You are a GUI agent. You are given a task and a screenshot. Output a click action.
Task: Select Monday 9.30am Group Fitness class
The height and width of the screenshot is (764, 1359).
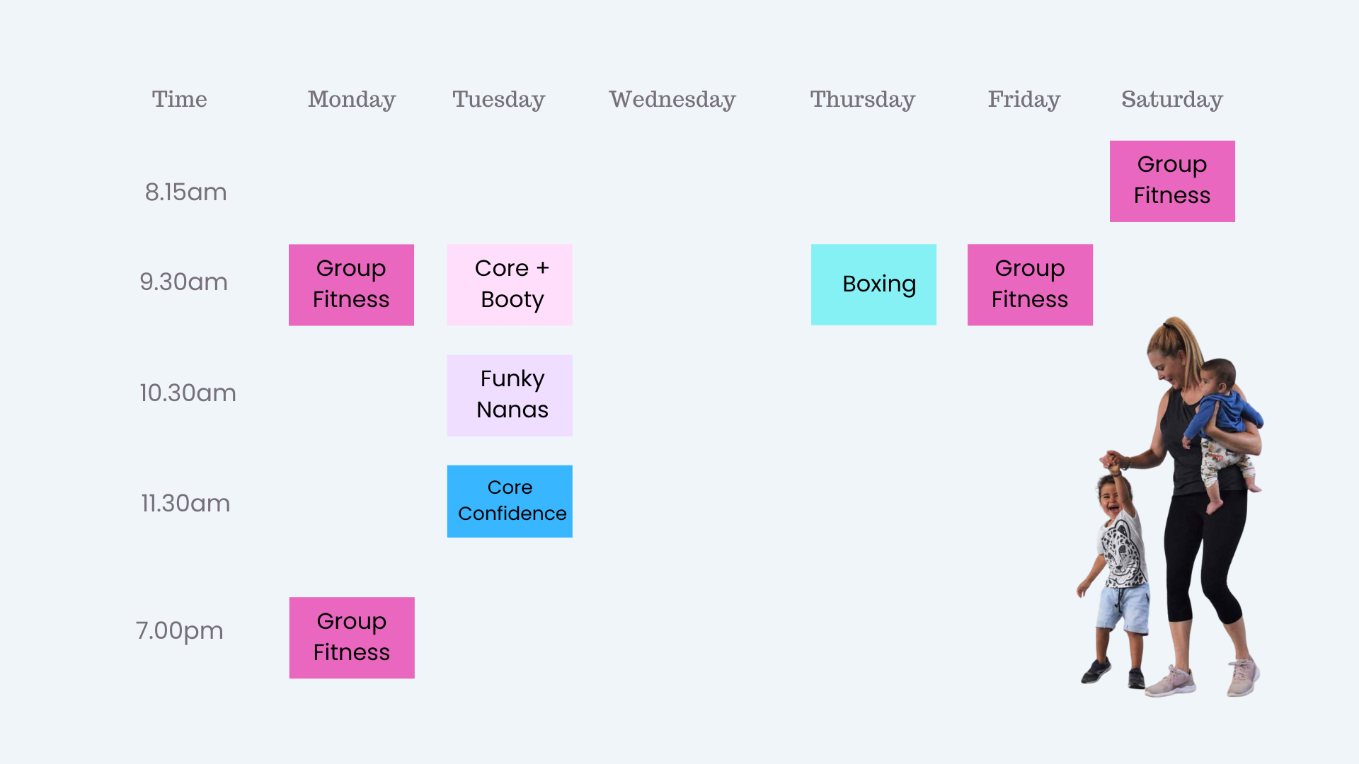(351, 284)
